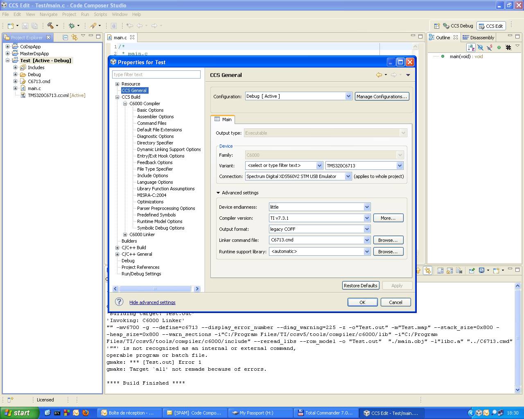Select Optimizations in the properties tree

(150, 202)
